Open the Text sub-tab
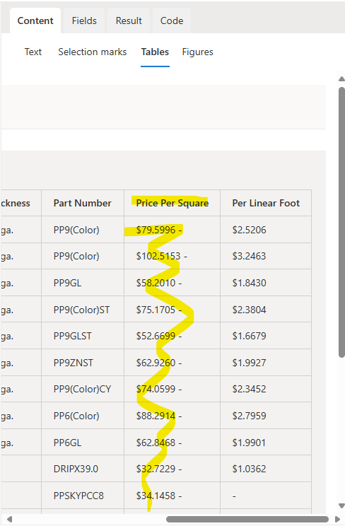The width and height of the screenshot is (345, 526). [33, 52]
